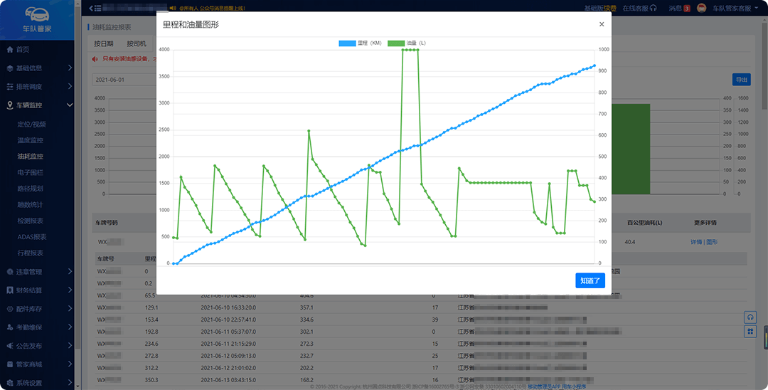Open the red message count badge

click(687, 9)
